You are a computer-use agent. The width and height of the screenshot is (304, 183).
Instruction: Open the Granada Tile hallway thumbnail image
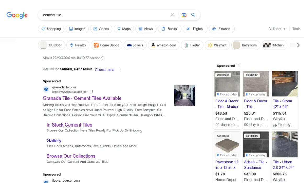(x=185, y=96)
